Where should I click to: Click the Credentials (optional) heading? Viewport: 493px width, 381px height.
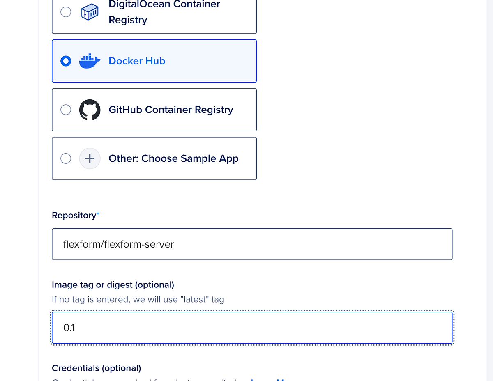96,368
